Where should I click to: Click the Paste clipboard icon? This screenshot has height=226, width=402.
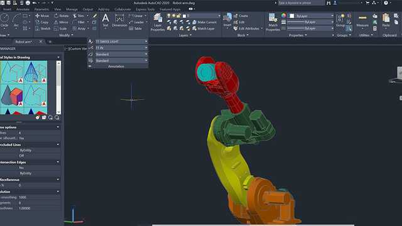coord(386,21)
